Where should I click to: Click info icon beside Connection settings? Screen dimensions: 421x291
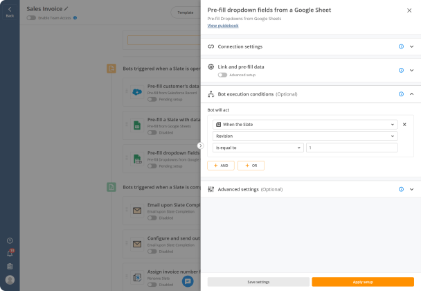point(401,46)
